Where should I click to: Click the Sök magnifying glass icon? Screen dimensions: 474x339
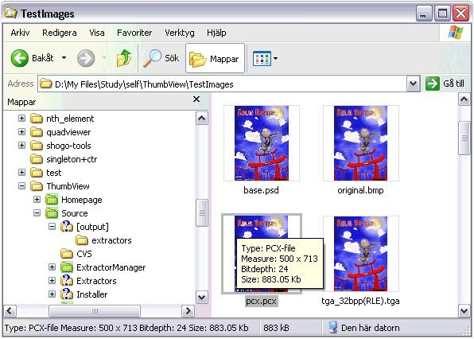[x=152, y=58]
